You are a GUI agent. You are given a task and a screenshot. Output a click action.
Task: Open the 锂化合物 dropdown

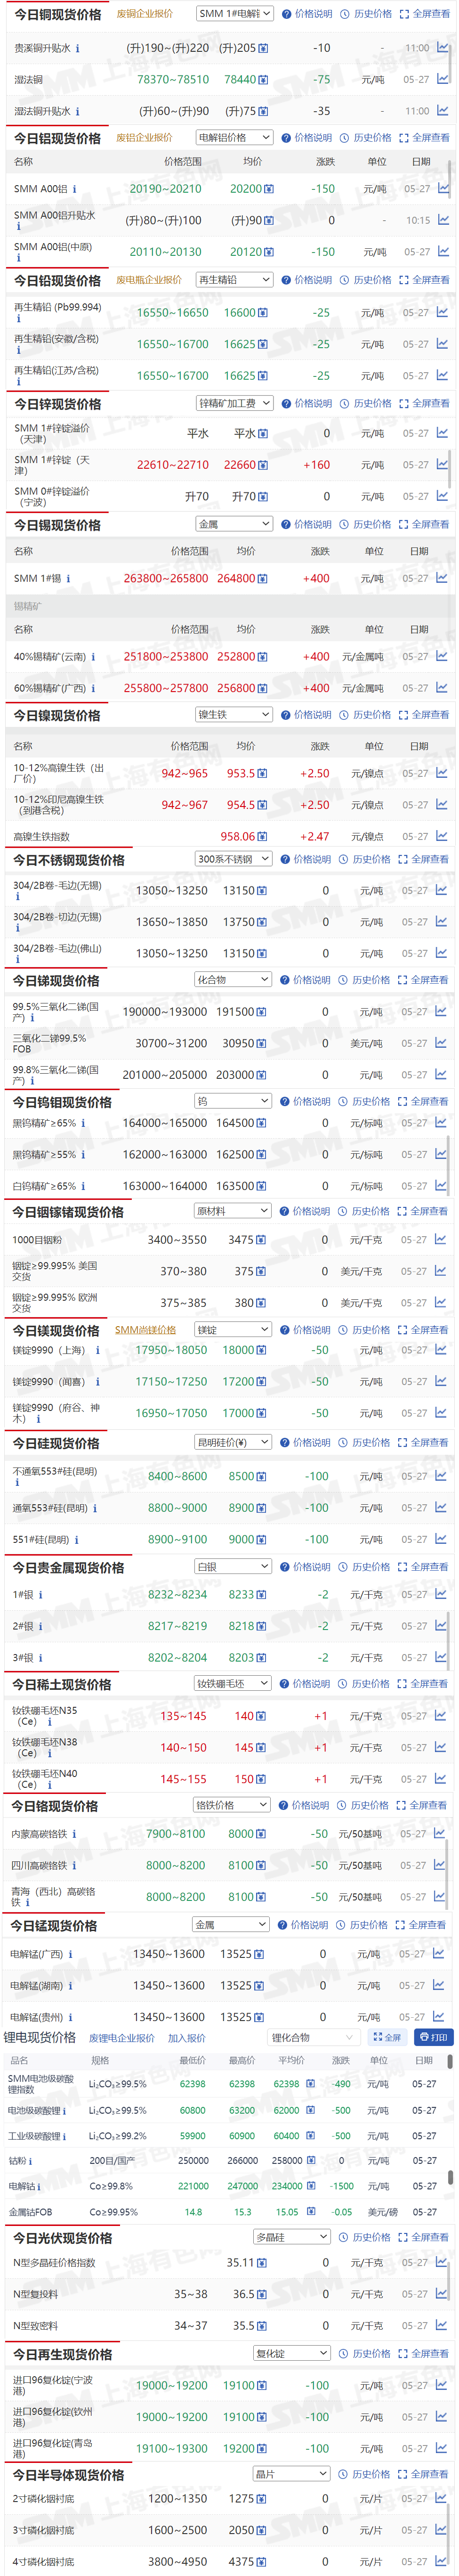coord(313,2038)
